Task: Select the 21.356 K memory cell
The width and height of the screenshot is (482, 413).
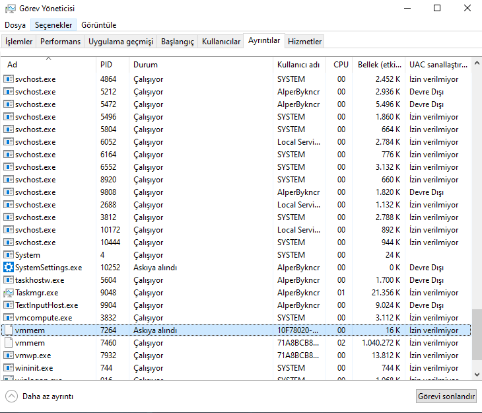Action: click(386, 292)
